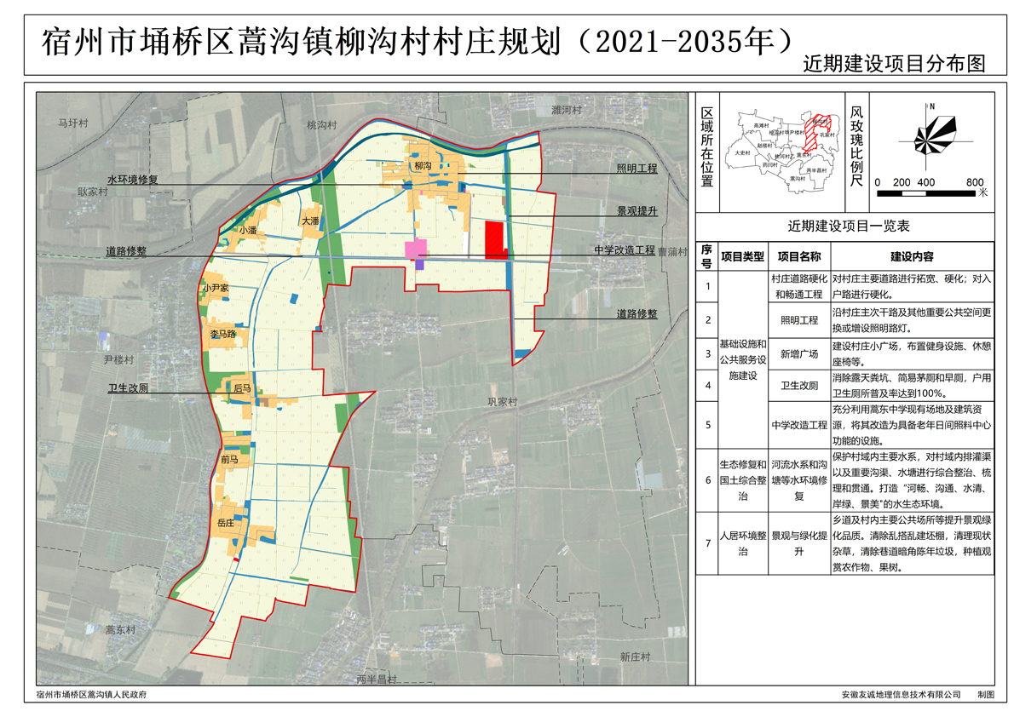
Task: Select the 岳庄 village label on map
Action: tap(226, 524)
